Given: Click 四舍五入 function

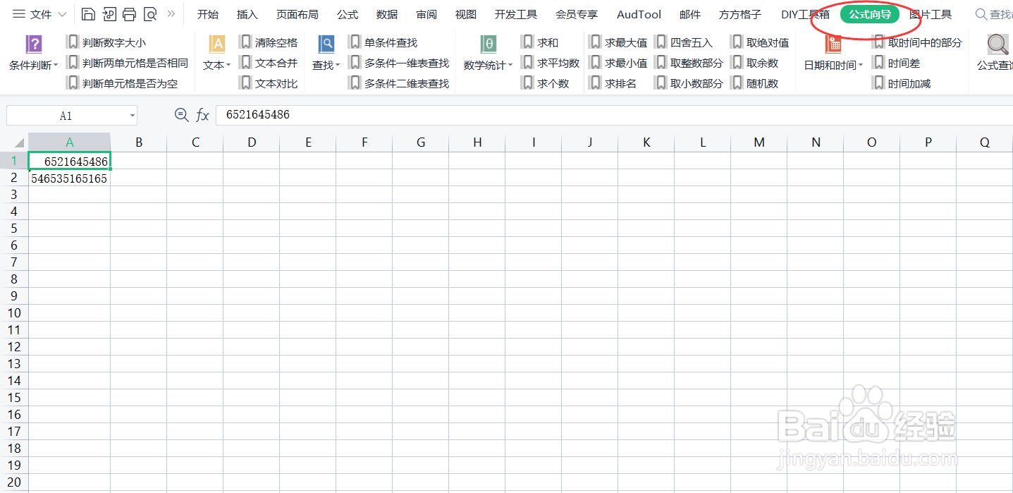Looking at the screenshot, I should [684, 42].
